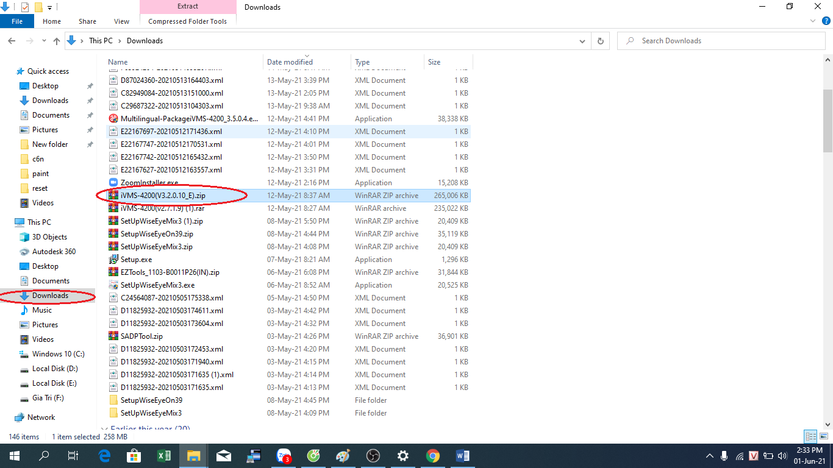Sort by Type column header
Viewport: 833px width, 468px height.
(388, 62)
